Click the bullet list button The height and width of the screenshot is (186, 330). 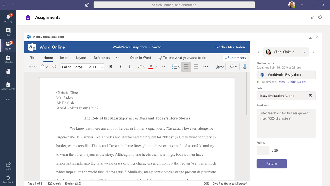click(x=174, y=67)
